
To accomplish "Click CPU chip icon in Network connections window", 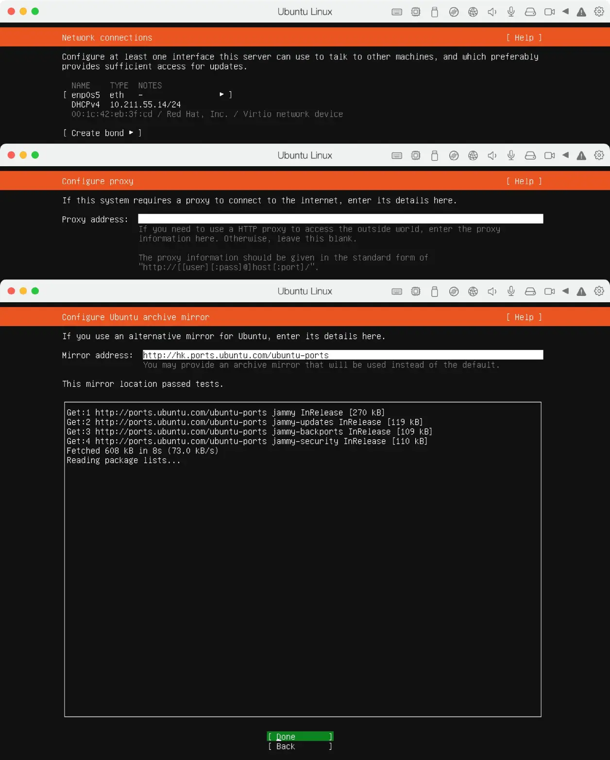I will pos(416,12).
